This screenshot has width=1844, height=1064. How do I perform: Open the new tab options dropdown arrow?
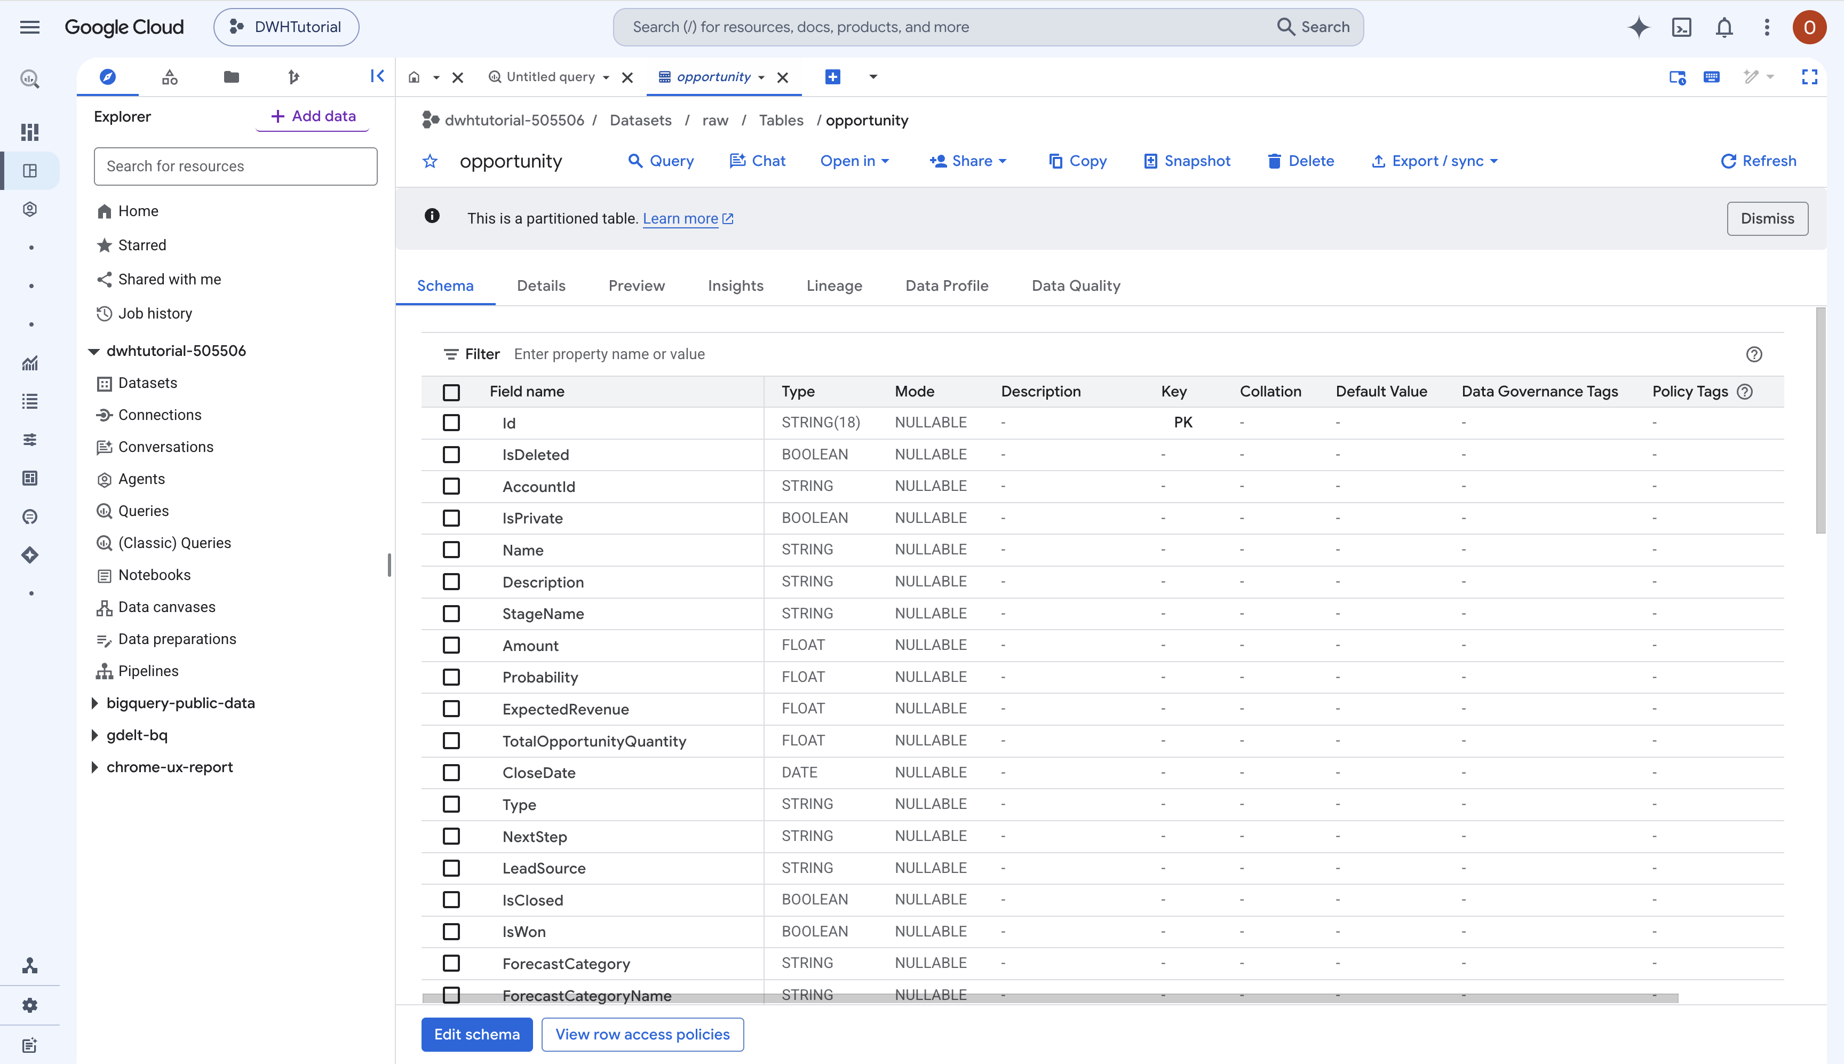[873, 77]
